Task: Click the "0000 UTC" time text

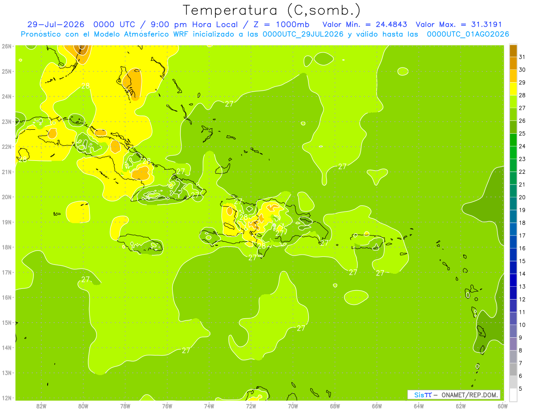Action: point(115,24)
